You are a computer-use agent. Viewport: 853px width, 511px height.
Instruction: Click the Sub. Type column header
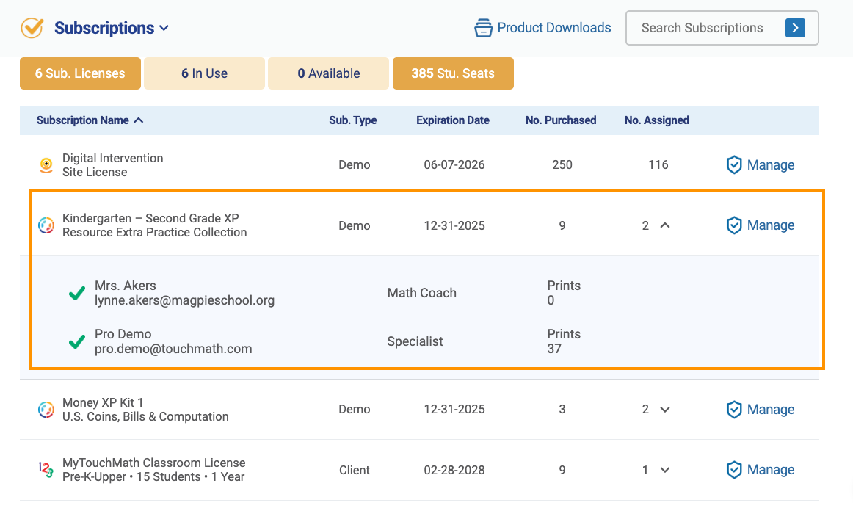point(353,120)
